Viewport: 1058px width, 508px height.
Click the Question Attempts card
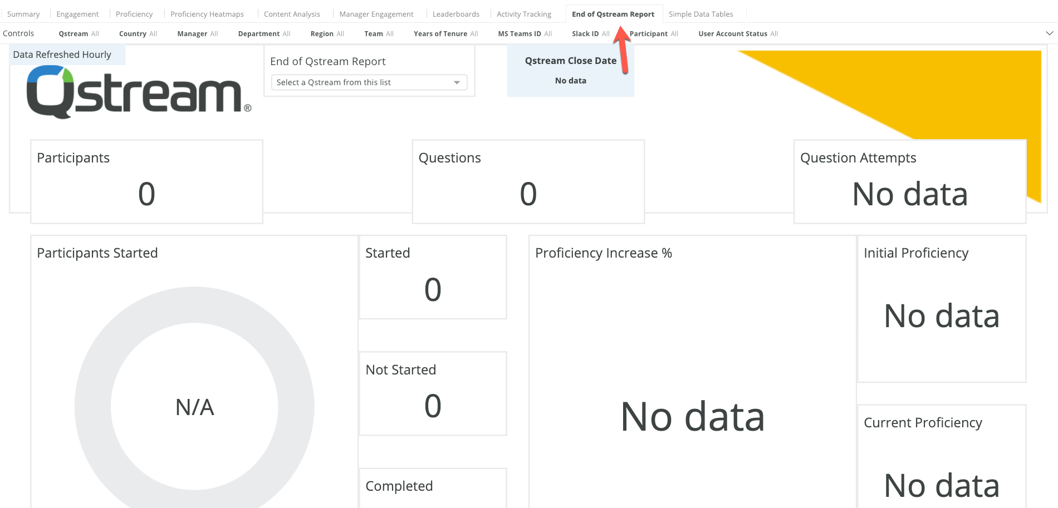tap(910, 182)
